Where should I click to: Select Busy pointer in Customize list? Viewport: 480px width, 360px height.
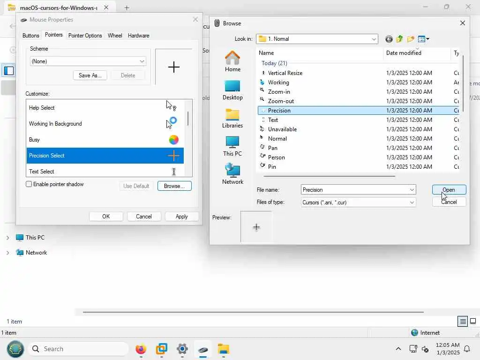tap(105, 140)
